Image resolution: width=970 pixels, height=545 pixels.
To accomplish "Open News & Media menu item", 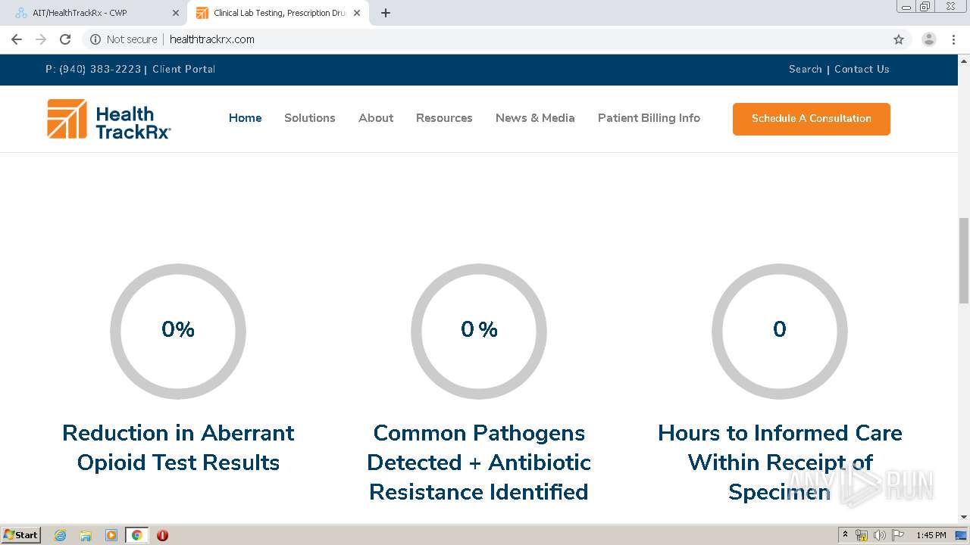I will click(535, 118).
